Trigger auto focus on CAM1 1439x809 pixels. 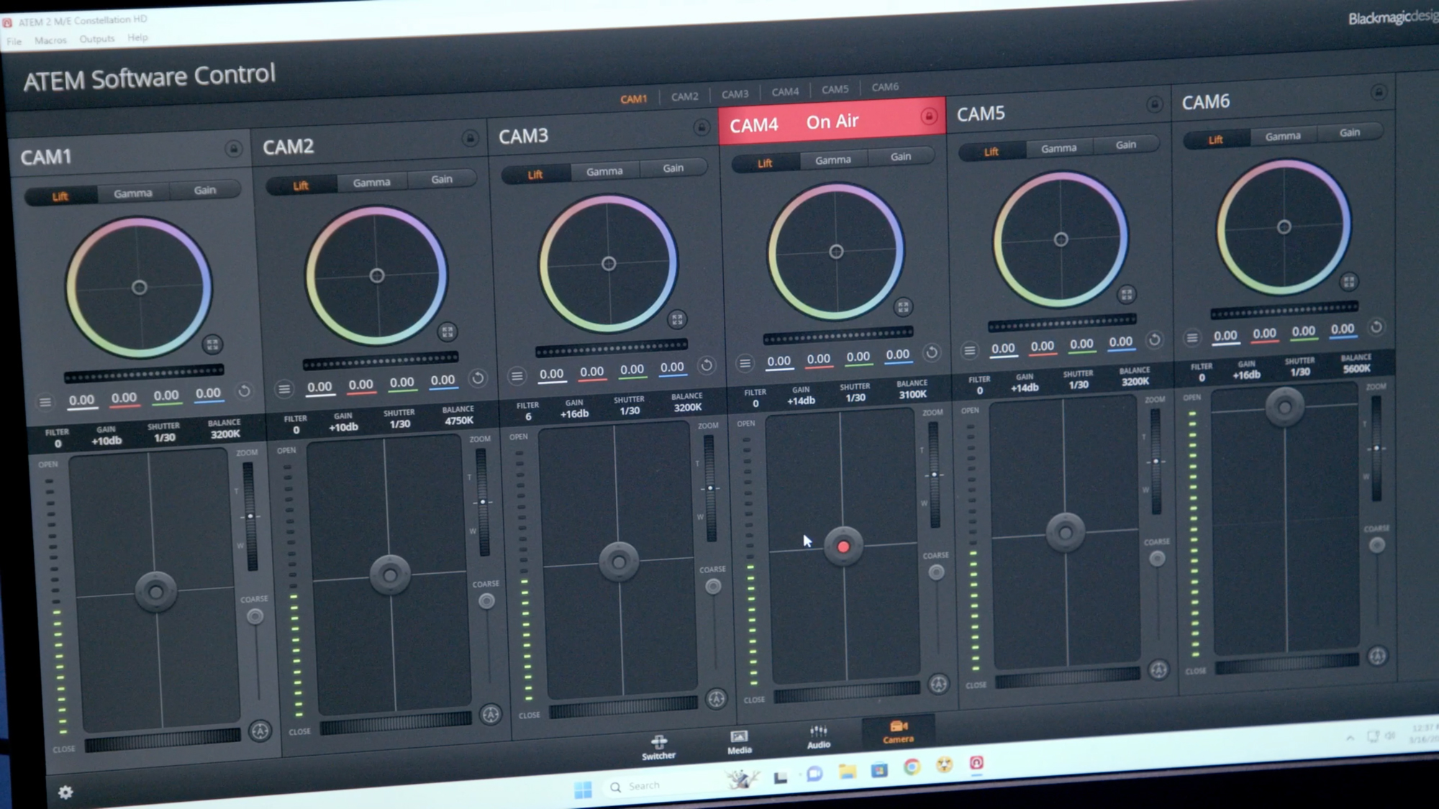pos(260,731)
